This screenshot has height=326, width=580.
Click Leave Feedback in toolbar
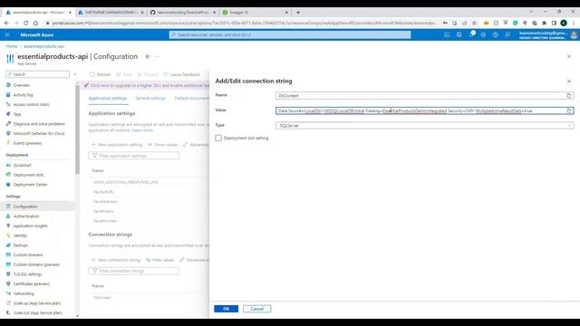[x=181, y=74]
